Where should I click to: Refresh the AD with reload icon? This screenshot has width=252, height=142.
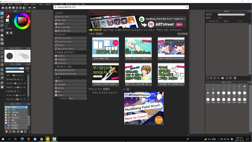pyautogui.click(x=128, y=89)
